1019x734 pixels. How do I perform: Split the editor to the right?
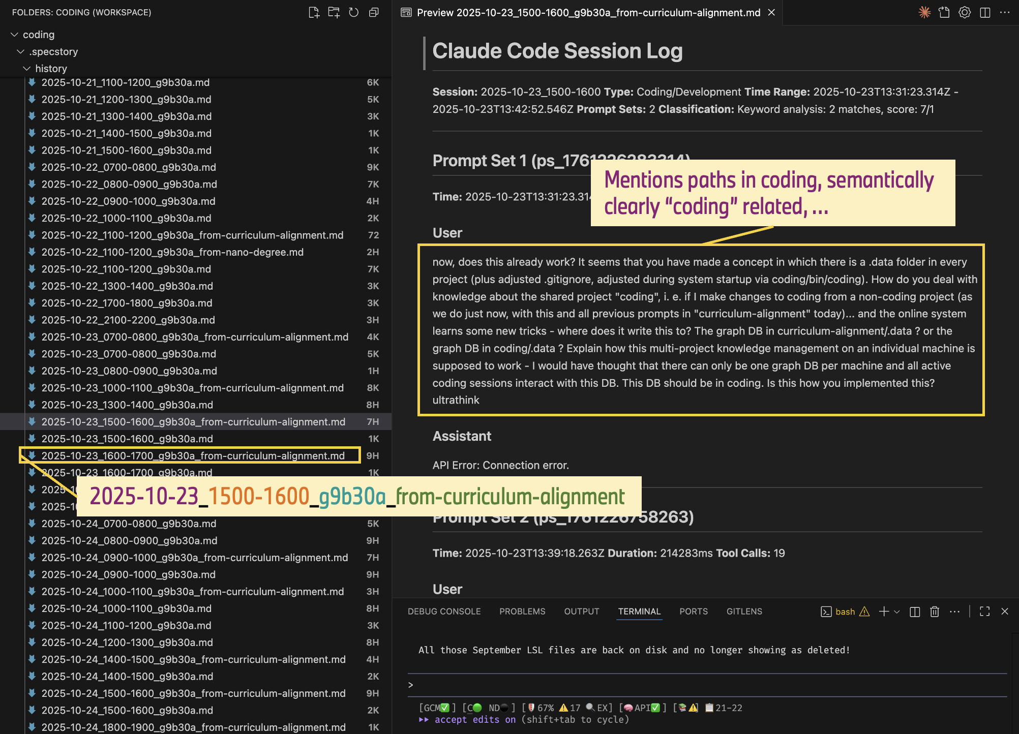[x=985, y=13]
